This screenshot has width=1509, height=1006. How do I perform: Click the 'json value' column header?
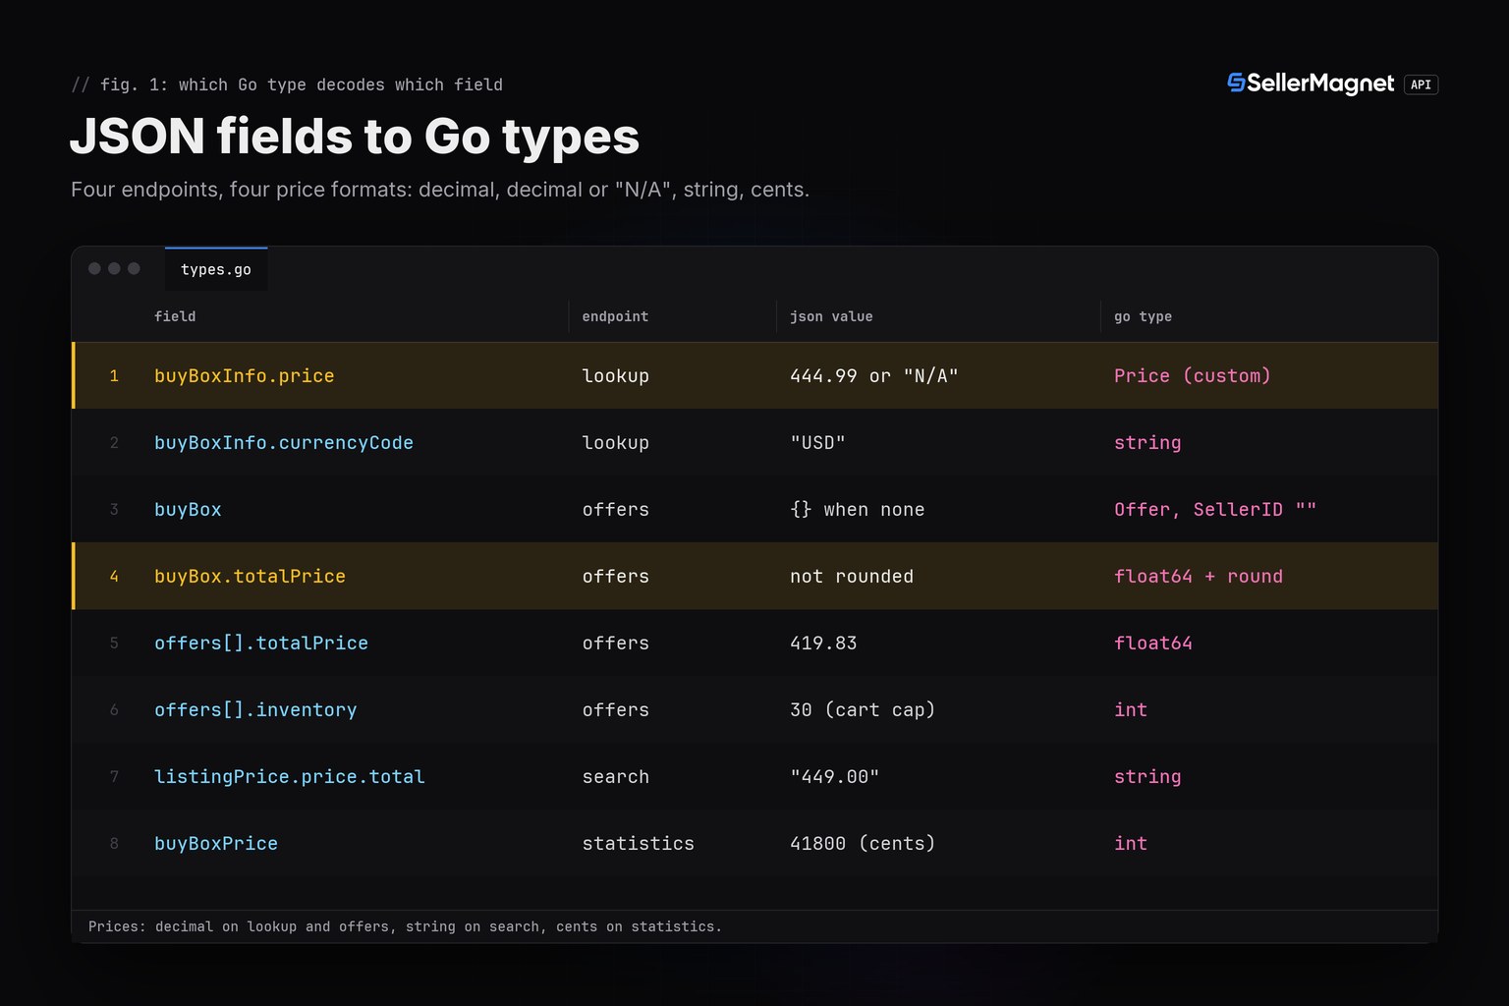click(831, 316)
